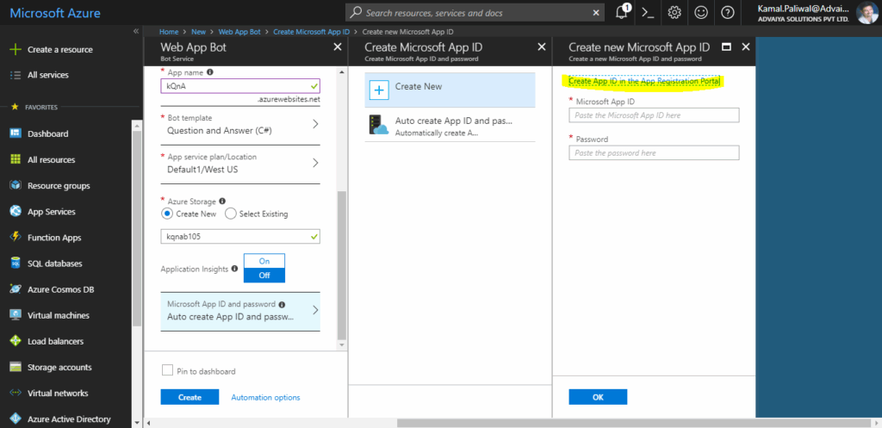Turn Application Insights Off

(264, 276)
